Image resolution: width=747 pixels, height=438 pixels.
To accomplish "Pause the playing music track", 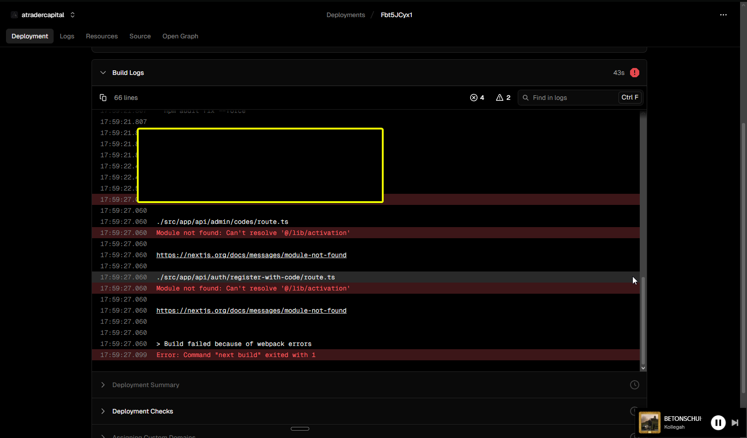I will coord(718,422).
